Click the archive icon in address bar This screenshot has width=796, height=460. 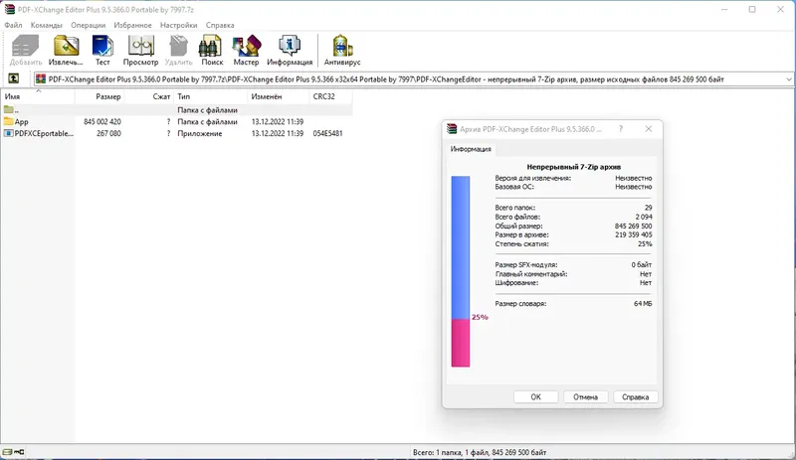pyautogui.click(x=41, y=79)
